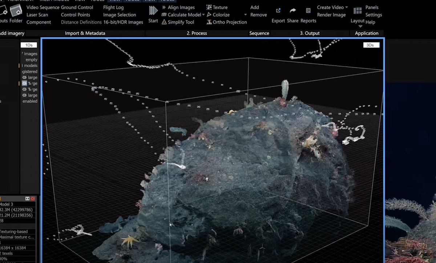The image size is (436, 263).
Task: Click Laser Scan import option
Action: 37,15
